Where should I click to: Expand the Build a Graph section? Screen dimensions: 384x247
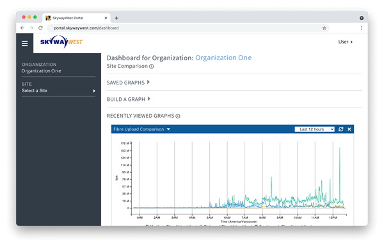129,99
